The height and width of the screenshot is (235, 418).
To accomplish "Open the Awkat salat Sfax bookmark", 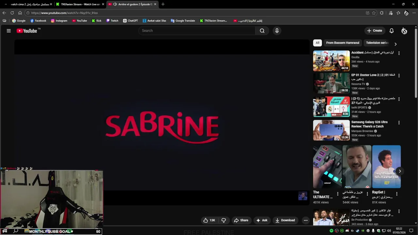I will [154, 21].
